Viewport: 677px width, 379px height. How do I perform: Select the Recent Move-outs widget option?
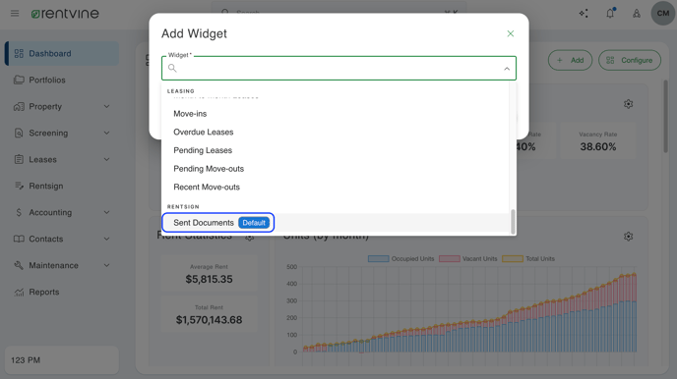pyautogui.click(x=336, y=187)
